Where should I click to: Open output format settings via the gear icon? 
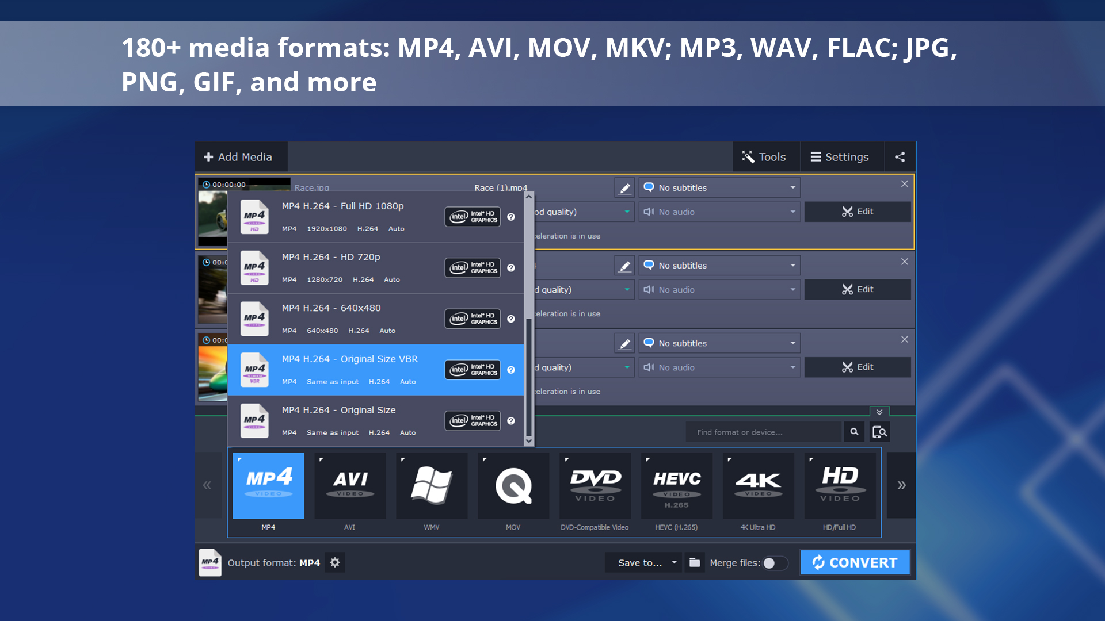coord(334,562)
